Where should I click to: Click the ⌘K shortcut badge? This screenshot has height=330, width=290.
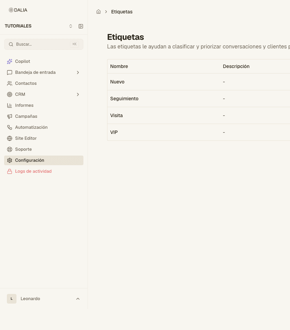(x=74, y=44)
